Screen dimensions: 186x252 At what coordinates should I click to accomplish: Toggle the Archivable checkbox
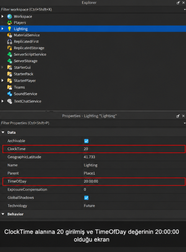[86, 141]
